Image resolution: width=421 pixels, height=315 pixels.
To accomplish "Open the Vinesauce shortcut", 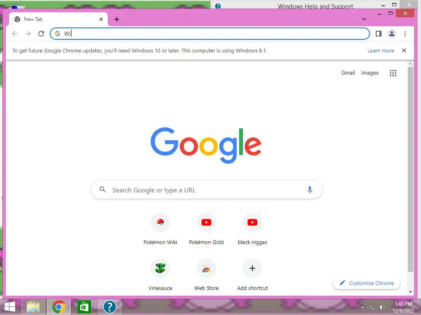I will [160, 275].
